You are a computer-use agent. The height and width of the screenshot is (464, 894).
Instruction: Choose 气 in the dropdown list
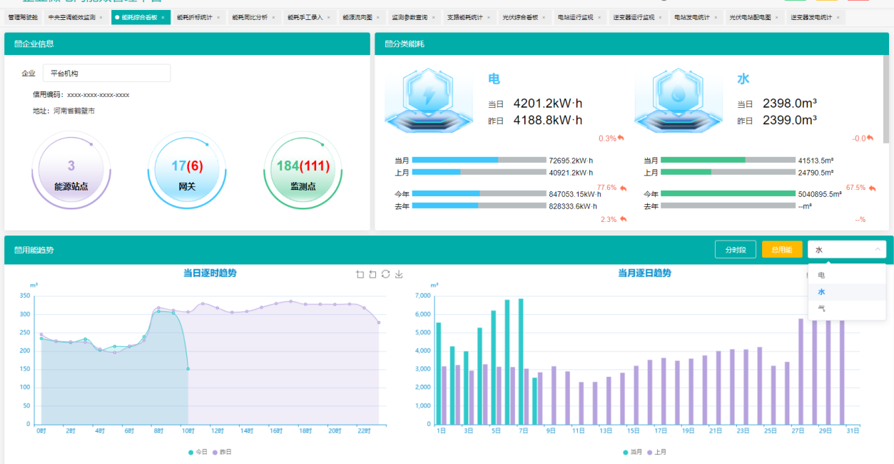(822, 308)
